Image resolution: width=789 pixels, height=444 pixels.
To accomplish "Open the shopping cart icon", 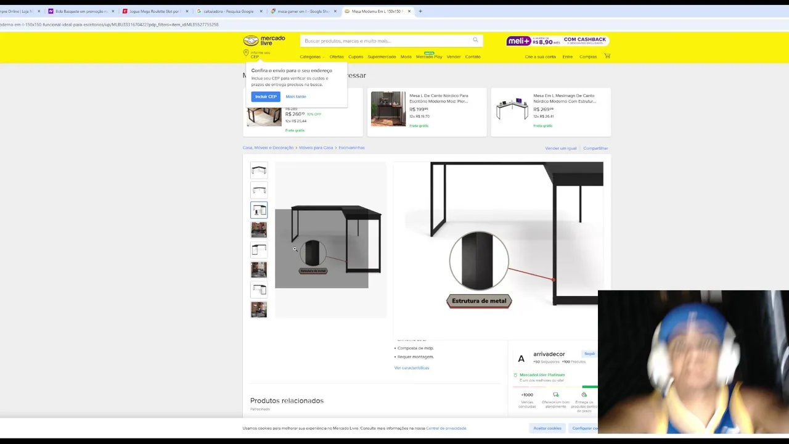I will point(607,56).
